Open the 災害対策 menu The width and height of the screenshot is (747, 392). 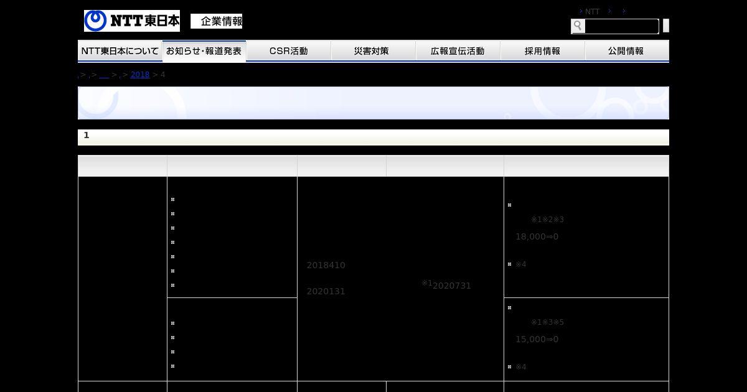374,51
